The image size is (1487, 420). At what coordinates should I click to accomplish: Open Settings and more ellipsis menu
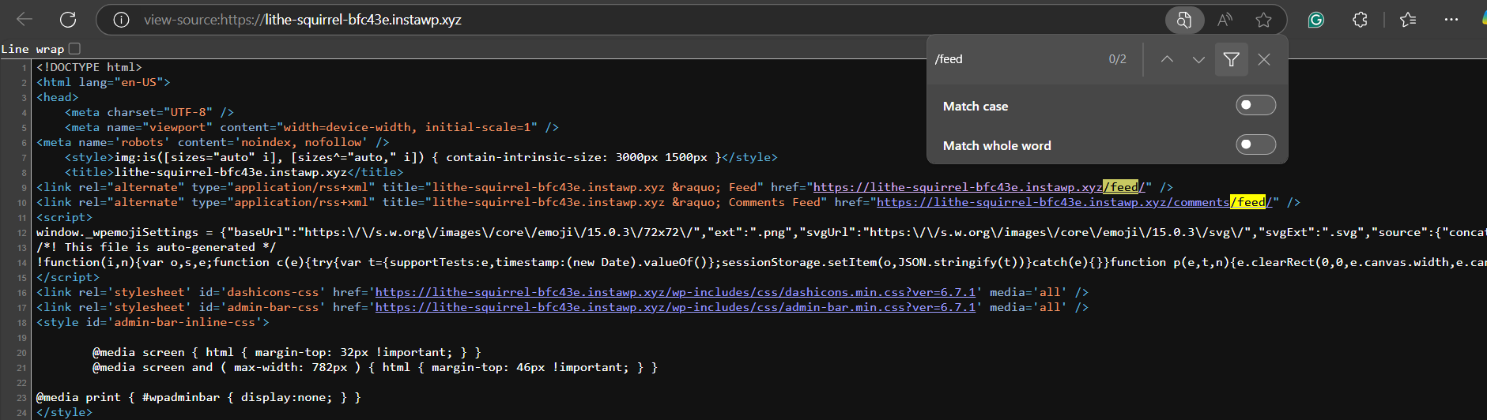[x=1451, y=20]
